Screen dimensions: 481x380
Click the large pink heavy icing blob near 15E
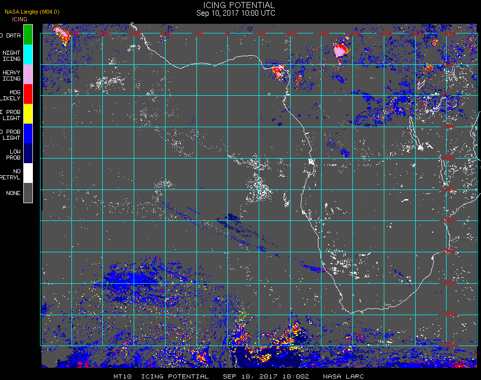point(340,50)
